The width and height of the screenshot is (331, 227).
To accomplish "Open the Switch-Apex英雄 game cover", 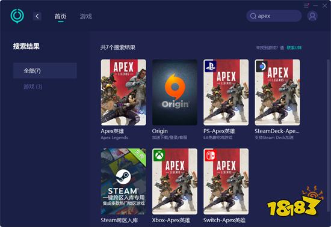I will coord(226,181).
